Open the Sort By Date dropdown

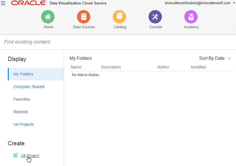click(x=215, y=58)
